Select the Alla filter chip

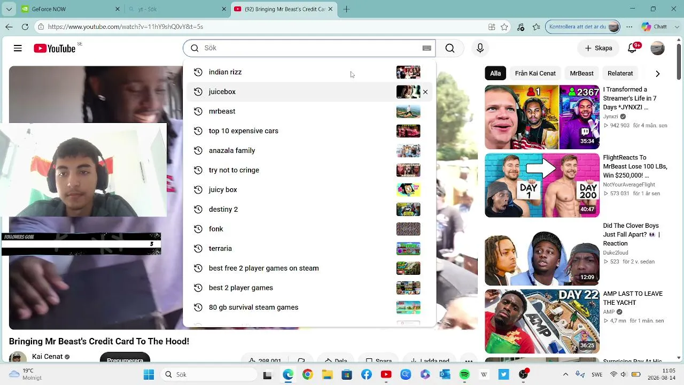click(495, 73)
